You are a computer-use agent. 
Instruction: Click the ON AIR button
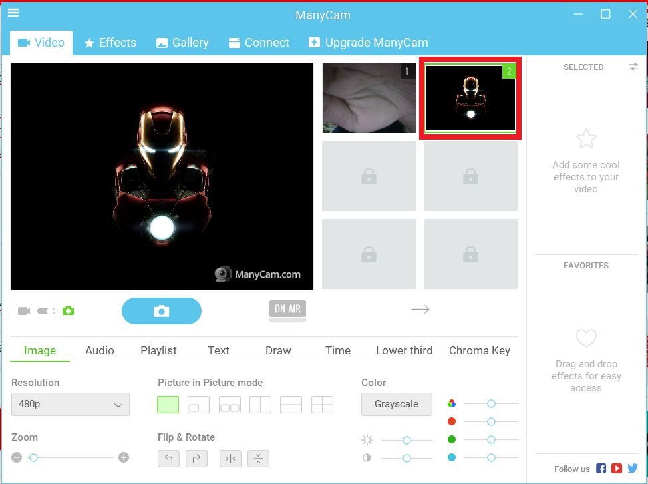coord(287,309)
